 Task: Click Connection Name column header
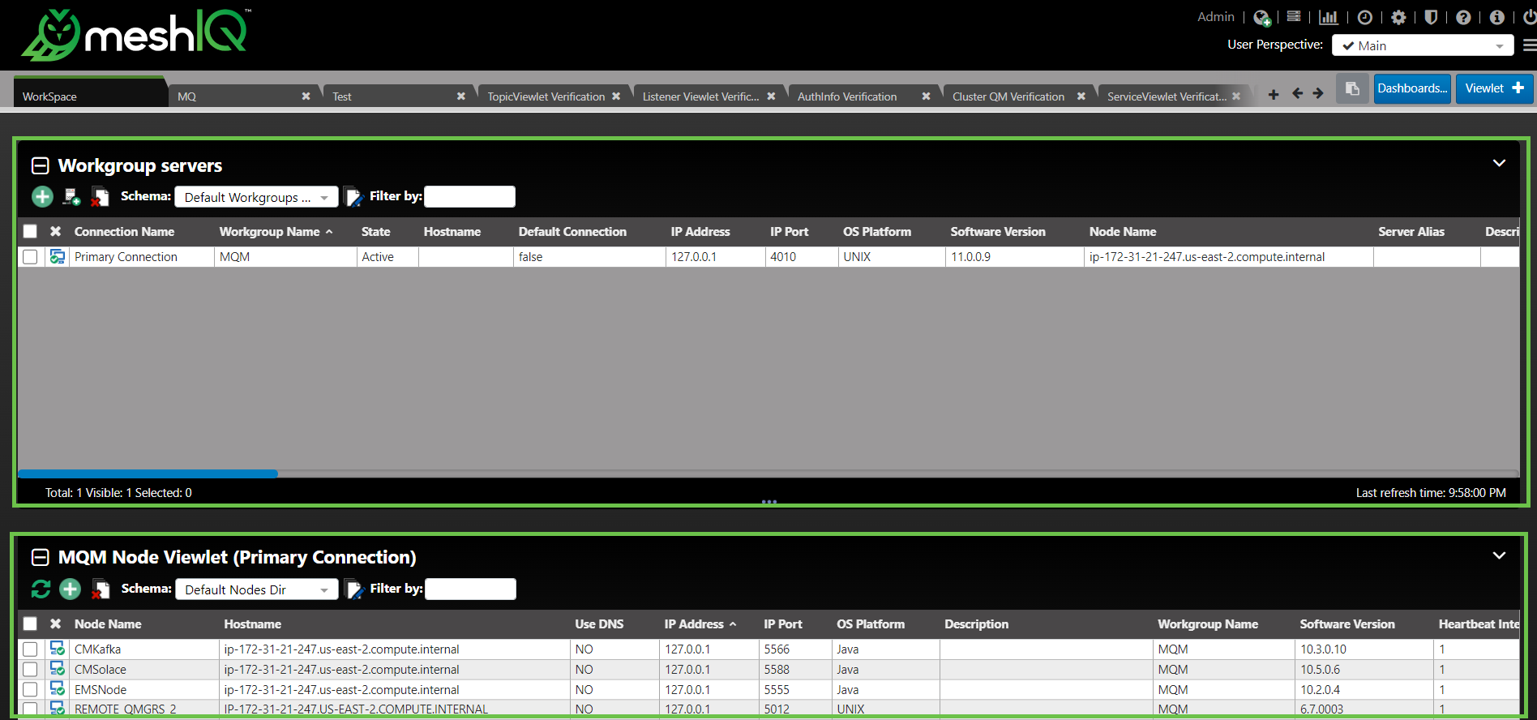[x=124, y=231]
